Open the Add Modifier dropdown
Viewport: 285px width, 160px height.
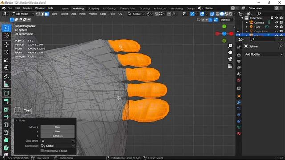click(263, 54)
